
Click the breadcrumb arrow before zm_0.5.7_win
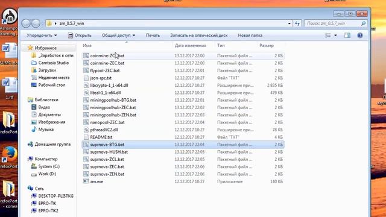(55, 24)
